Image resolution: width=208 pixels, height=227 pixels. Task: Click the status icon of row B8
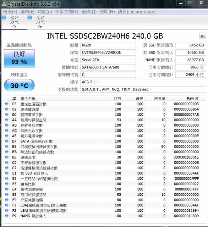tap(7, 146)
